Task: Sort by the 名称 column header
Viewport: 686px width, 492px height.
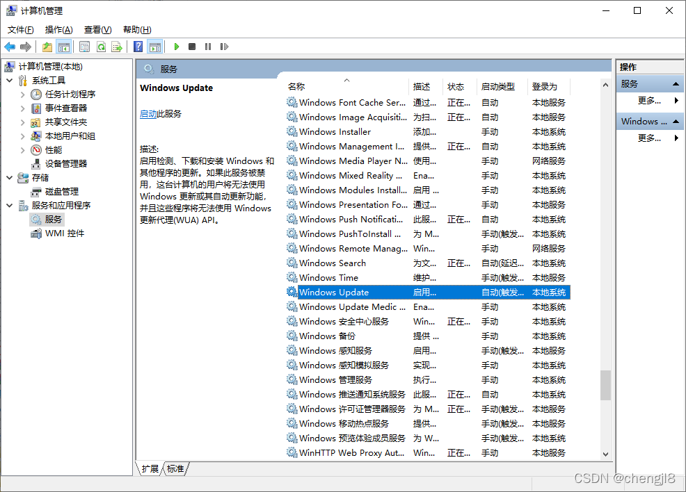Action: pos(347,86)
